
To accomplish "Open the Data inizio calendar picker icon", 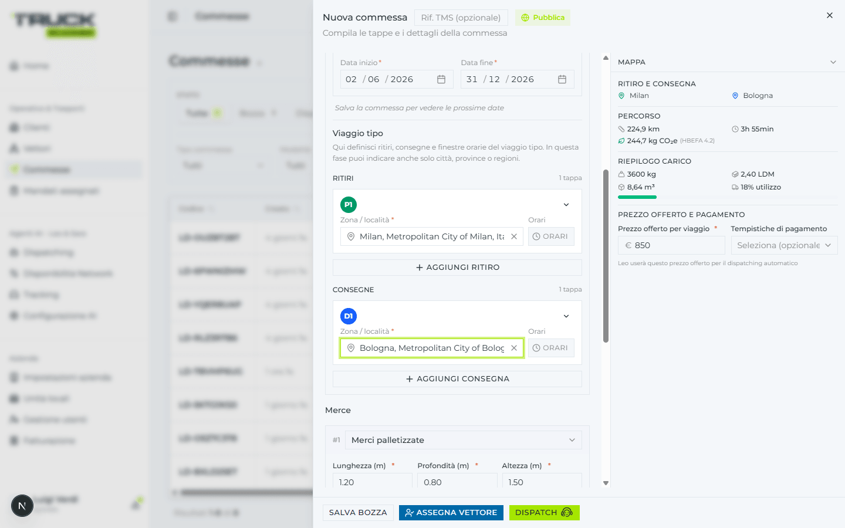I will pyautogui.click(x=441, y=79).
